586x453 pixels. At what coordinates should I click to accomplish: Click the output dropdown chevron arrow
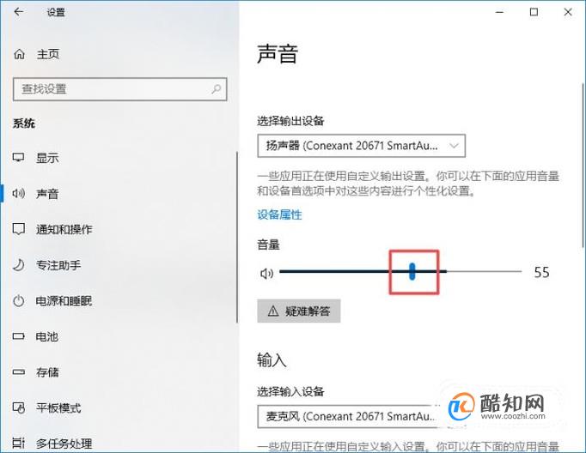454,146
